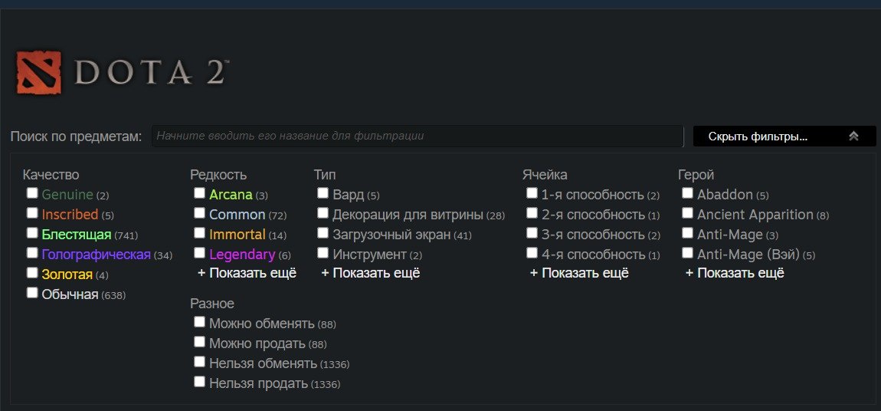
Task: Click the Разное heading
Action: 211,304
